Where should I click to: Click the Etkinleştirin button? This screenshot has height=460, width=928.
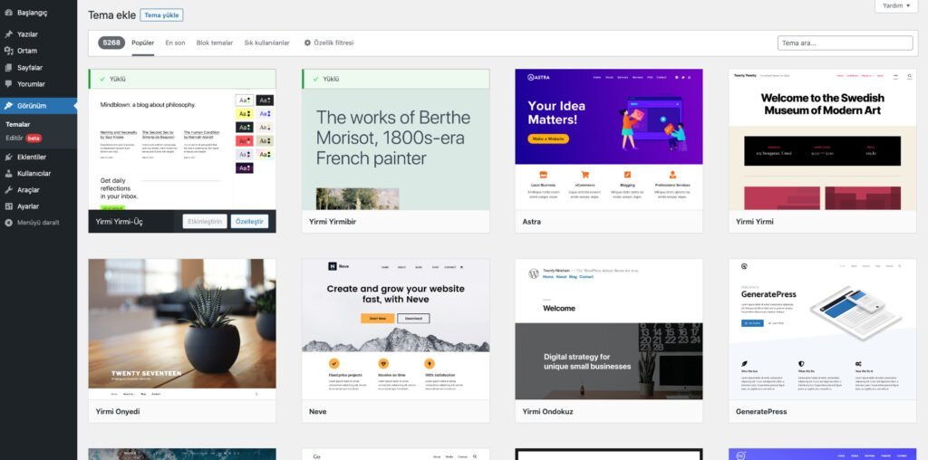pyautogui.click(x=205, y=222)
